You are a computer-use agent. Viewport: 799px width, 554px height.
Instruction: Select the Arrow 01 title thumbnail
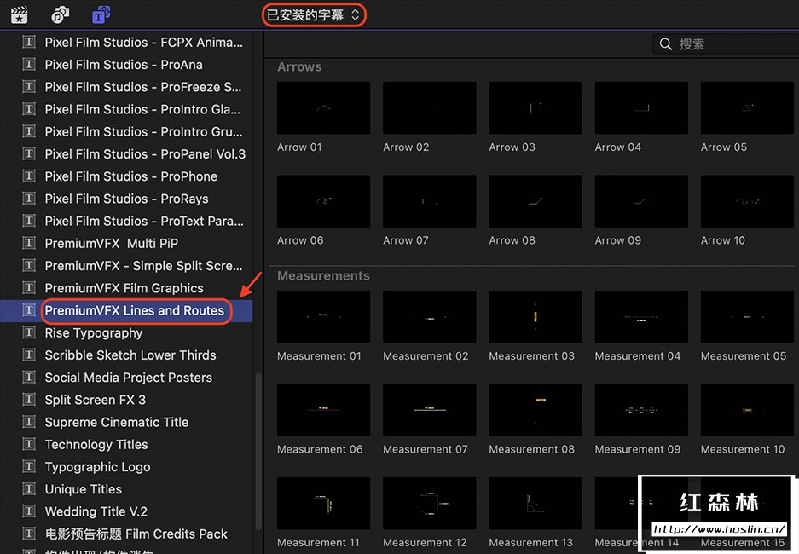[x=323, y=108]
